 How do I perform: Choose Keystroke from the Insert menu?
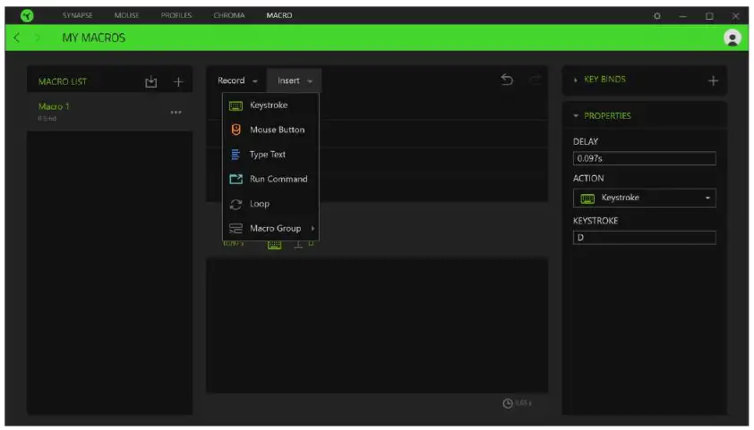click(270, 105)
